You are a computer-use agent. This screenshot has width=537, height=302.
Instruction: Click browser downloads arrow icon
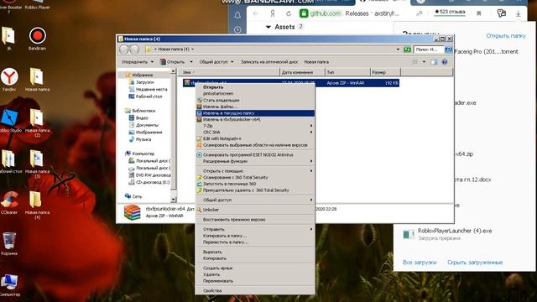click(519, 13)
